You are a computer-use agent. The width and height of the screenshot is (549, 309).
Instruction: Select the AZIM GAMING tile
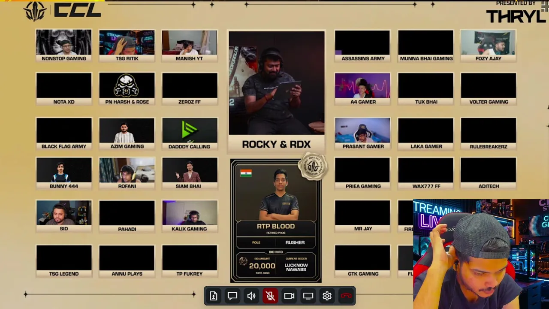tap(127, 133)
